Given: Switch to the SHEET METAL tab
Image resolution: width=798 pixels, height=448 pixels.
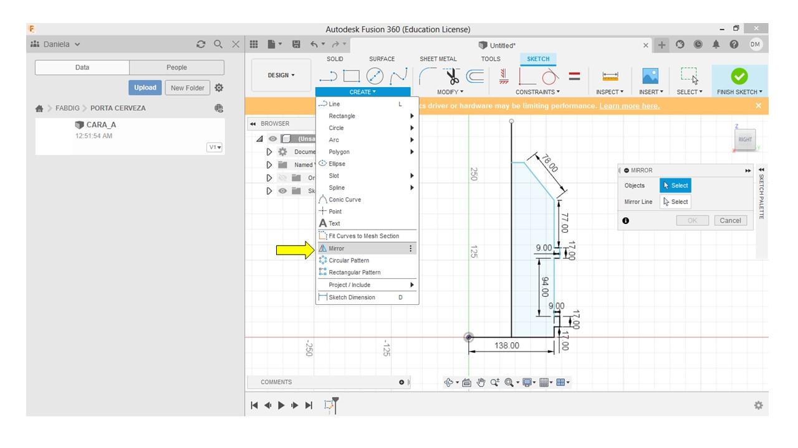Looking at the screenshot, I should (x=438, y=59).
